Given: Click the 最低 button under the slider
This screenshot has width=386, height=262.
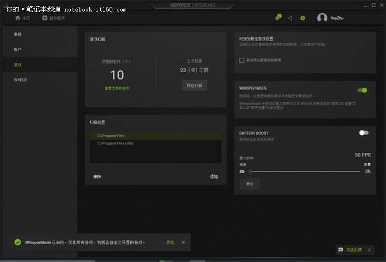Looking at the screenshot, I should coord(249,184).
